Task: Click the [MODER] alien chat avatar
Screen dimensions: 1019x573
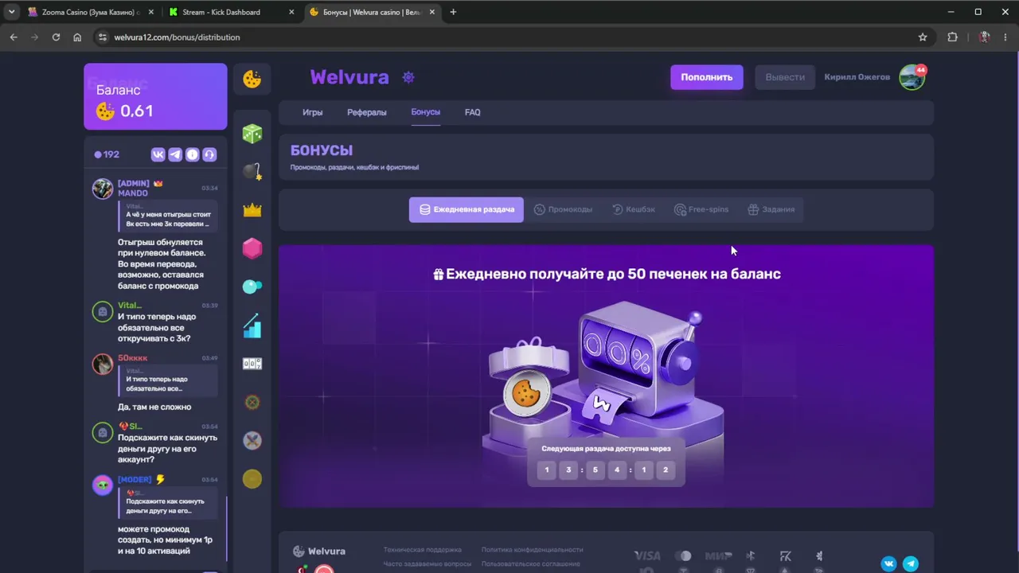Action: pos(103,485)
